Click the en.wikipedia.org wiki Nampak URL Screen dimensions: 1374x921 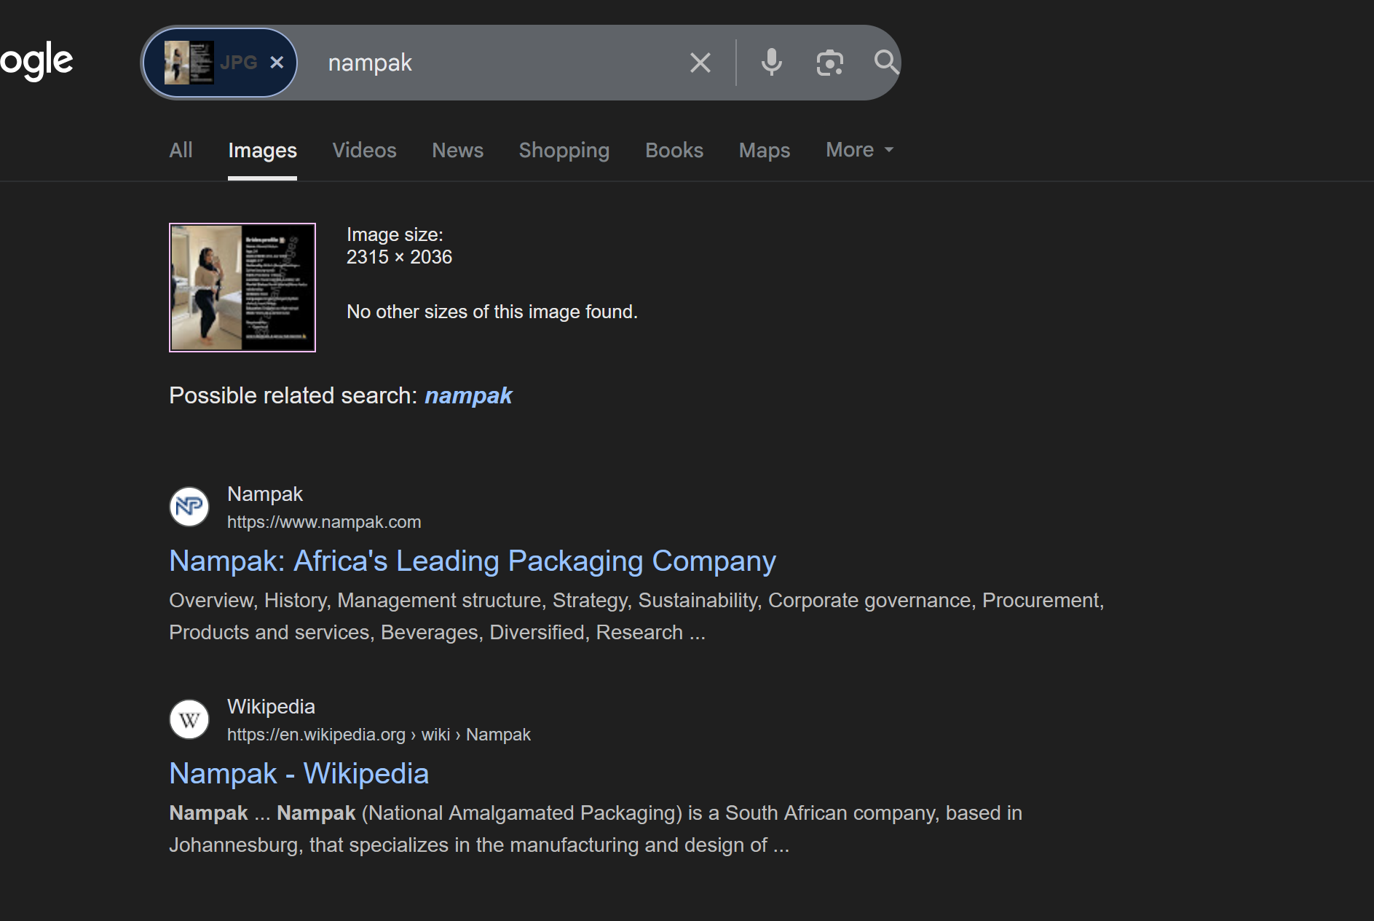[x=379, y=735]
